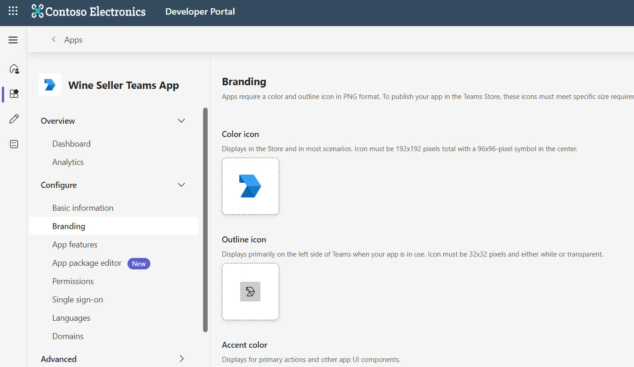Go to Home in the left rail

[x=14, y=69]
